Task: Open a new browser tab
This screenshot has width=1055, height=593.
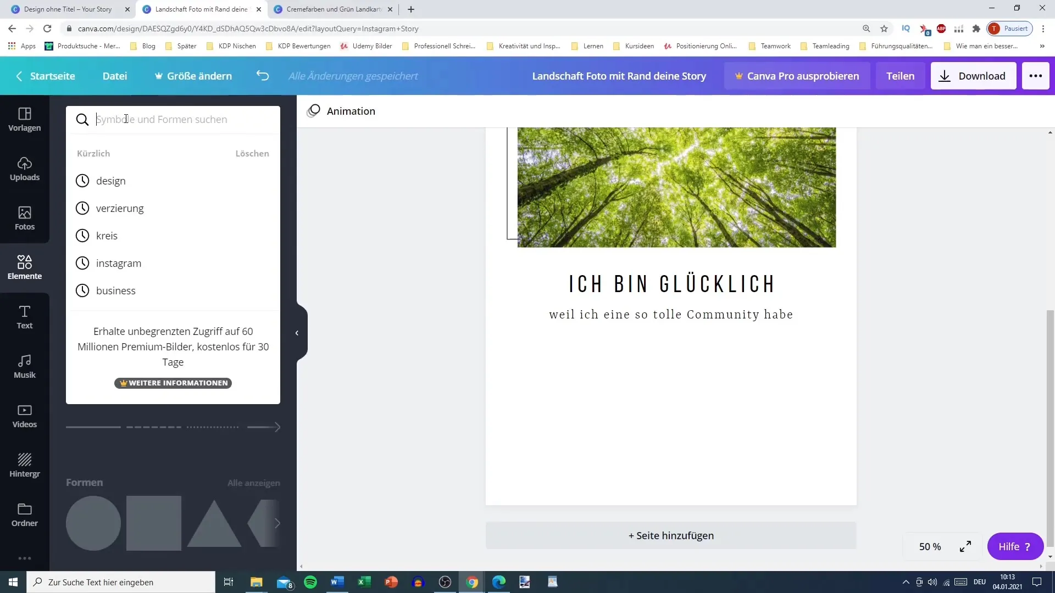Action: [411, 9]
